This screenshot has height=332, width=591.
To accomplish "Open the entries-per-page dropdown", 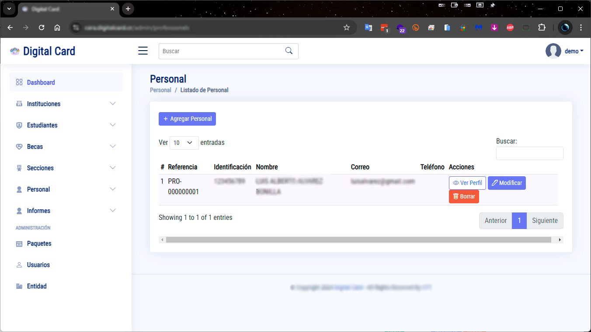I will tap(184, 143).
